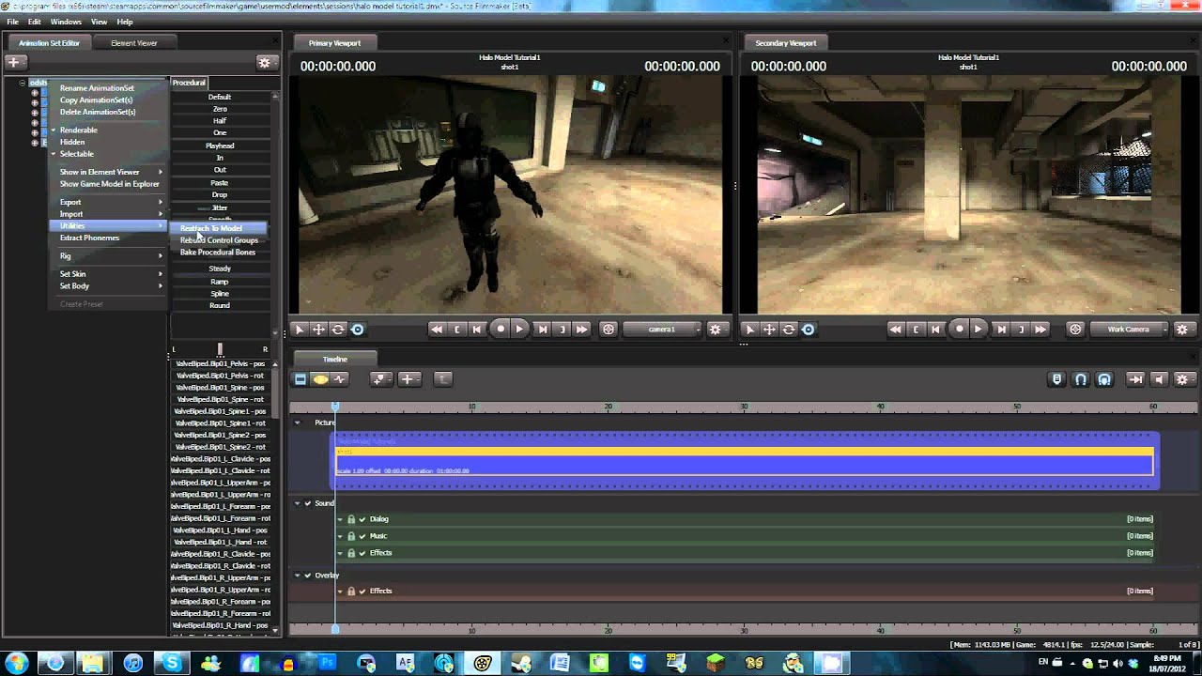Select Bake Procedural Bones option
1202x676 pixels.
pyautogui.click(x=218, y=253)
